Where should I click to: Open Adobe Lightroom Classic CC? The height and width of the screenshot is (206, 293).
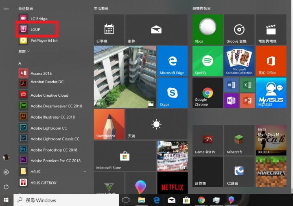coord(49,139)
